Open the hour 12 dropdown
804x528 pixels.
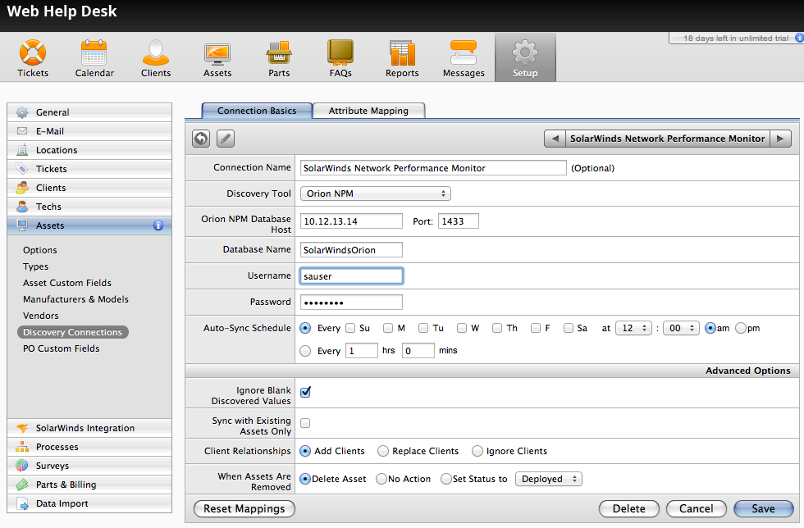(x=633, y=328)
